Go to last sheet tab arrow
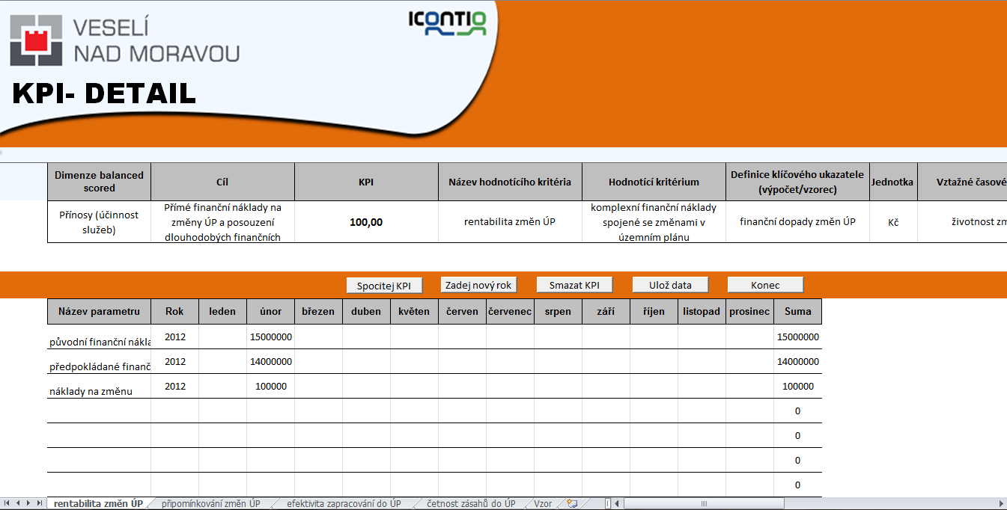 (40, 503)
